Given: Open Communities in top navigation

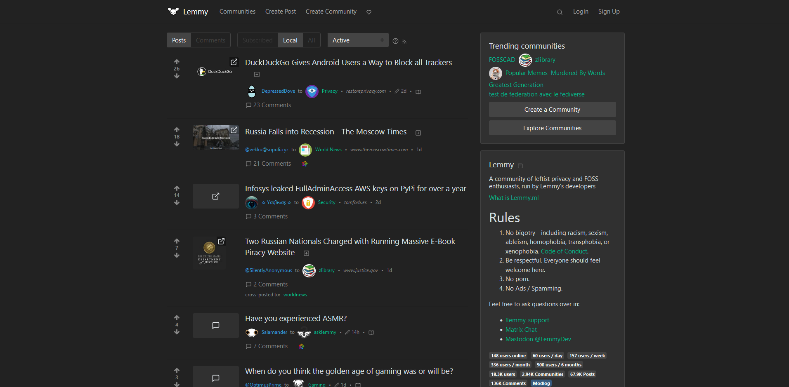Looking at the screenshot, I should coord(237,12).
